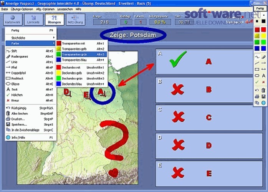This screenshot has height=192, width=268.
Task: Select 'Rückgängig' in the context menu
Action: tap(31, 108)
